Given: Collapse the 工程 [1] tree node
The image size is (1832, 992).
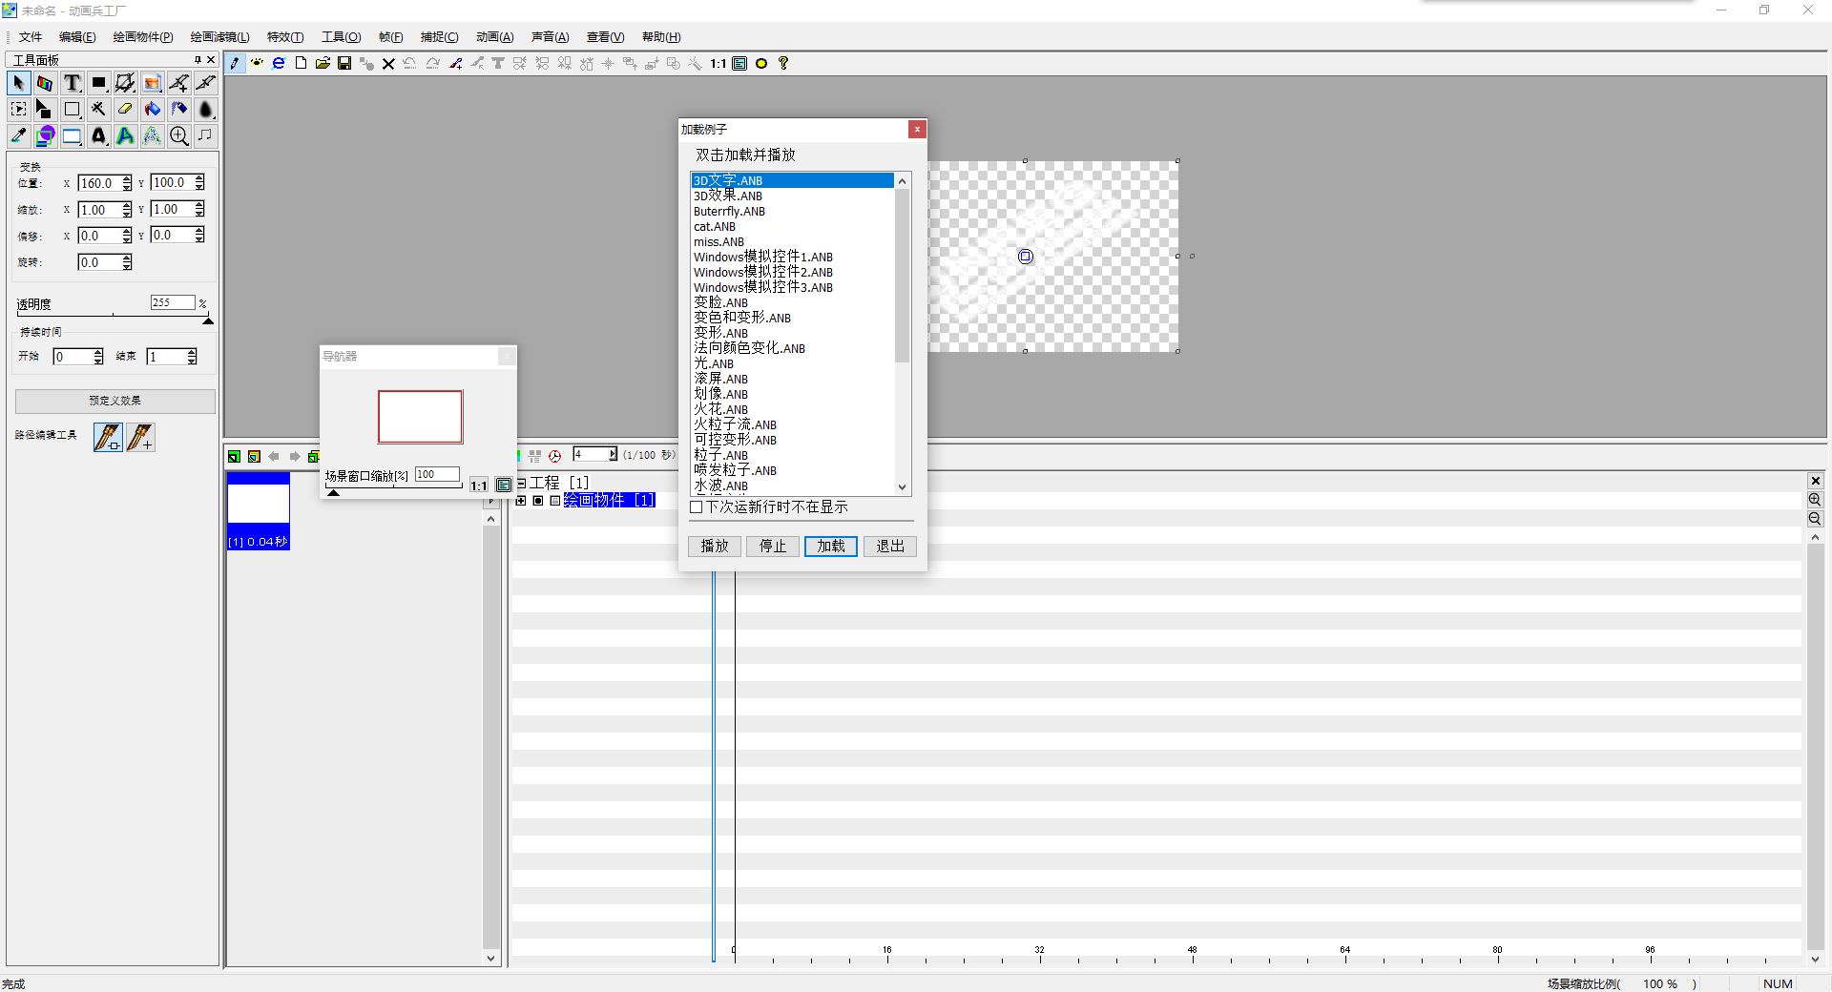Looking at the screenshot, I should tap(521, 484).
